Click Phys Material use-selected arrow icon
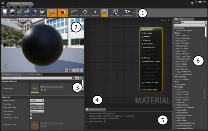 tap(42, 90)
